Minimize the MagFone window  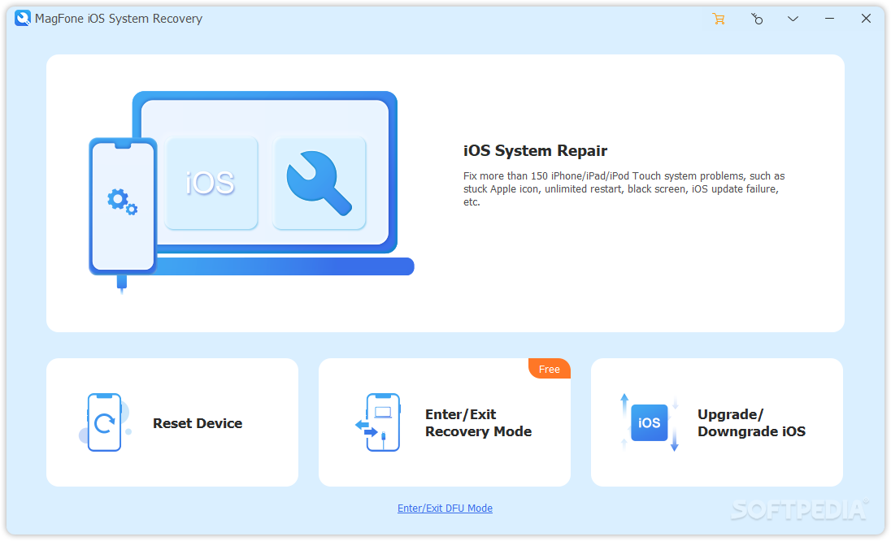click(829, 19)
